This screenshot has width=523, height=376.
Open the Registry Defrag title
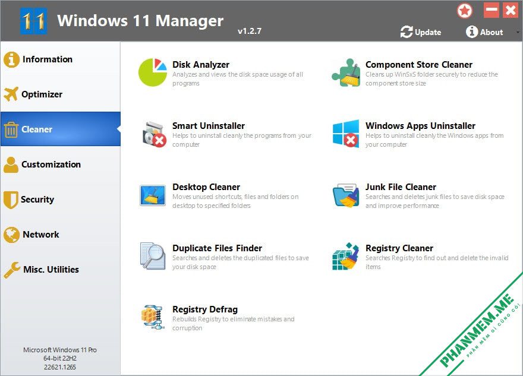pos(205,309)
